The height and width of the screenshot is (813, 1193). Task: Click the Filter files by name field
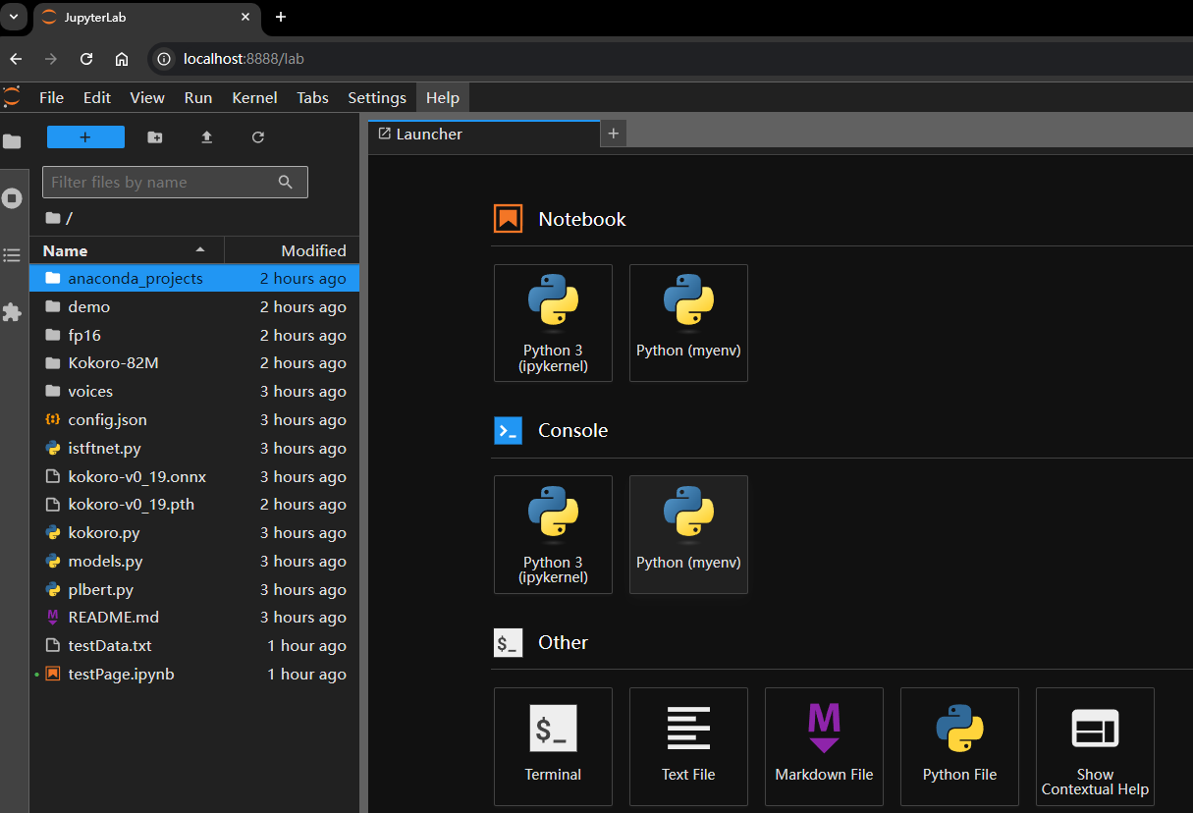click(162, 182)
